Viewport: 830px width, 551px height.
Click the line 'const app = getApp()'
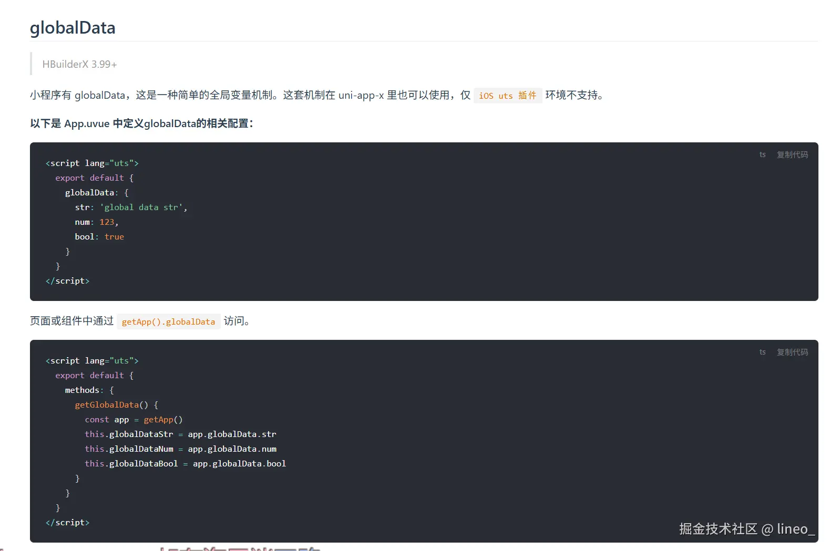[134, 420]
